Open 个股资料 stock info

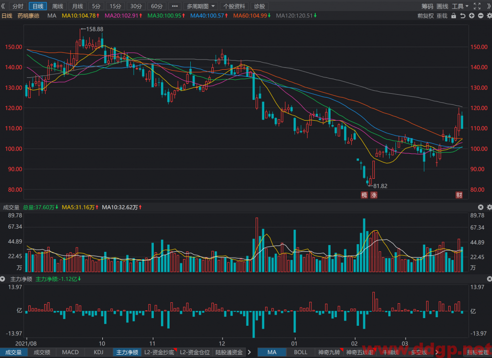[234, 6]
